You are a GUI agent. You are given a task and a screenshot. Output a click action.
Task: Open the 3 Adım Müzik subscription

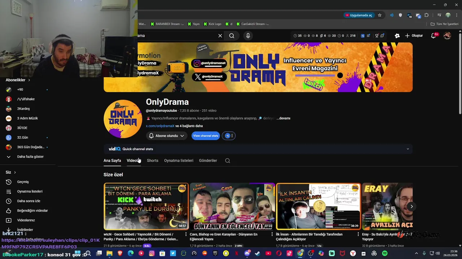pos(28,118)
